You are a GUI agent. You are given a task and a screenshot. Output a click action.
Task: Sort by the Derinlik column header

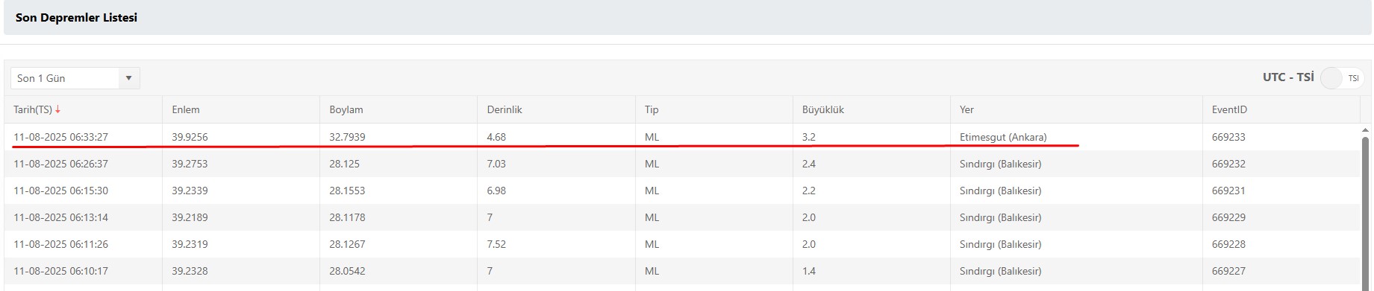pos(505,109)
